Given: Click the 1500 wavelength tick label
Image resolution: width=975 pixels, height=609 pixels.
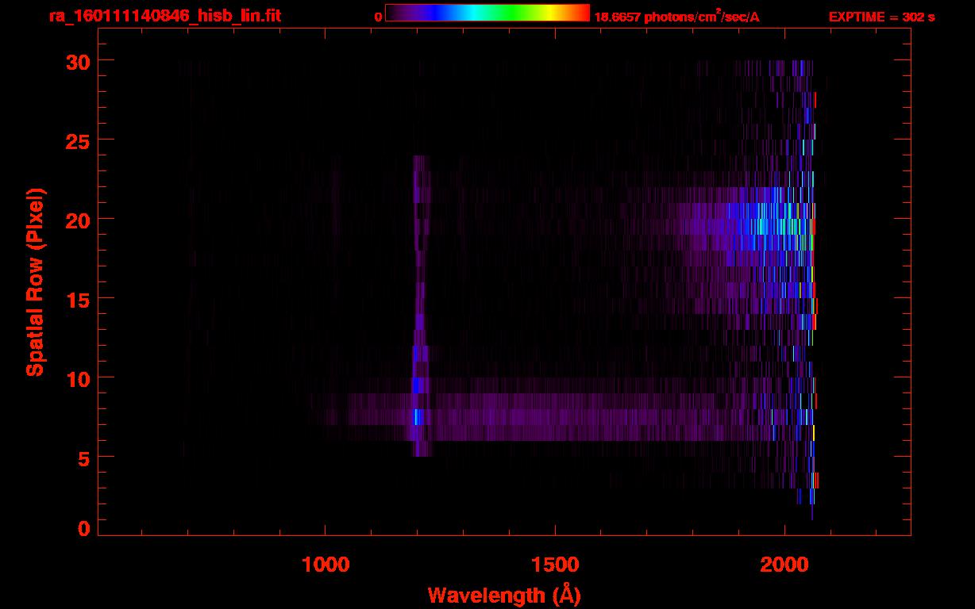Looking at the screenshot, I should [x=555, y=565].
